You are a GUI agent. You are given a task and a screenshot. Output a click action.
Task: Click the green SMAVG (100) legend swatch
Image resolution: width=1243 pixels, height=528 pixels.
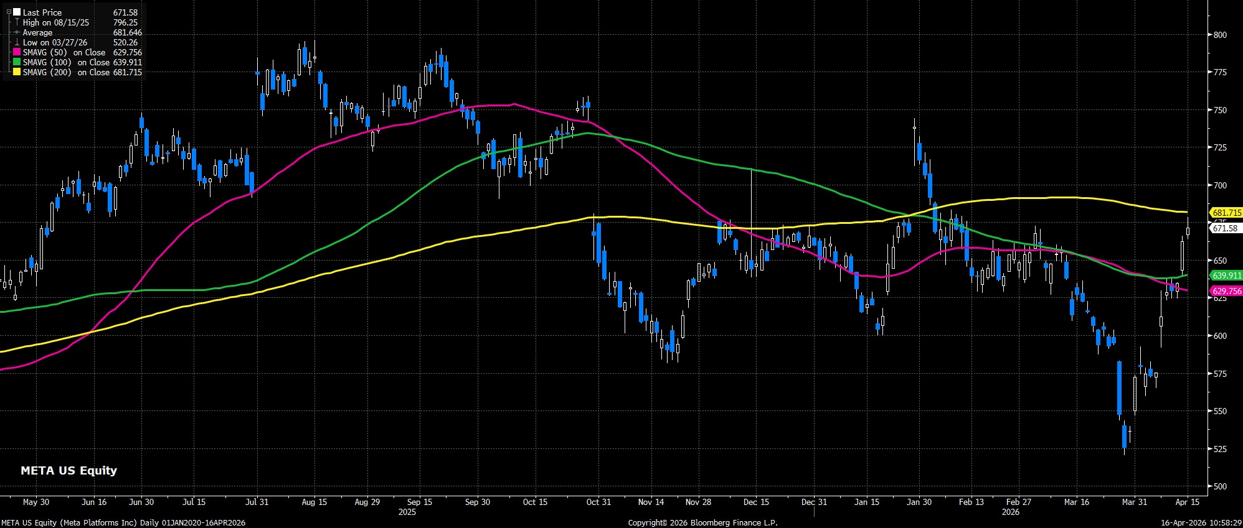point(17,62)
